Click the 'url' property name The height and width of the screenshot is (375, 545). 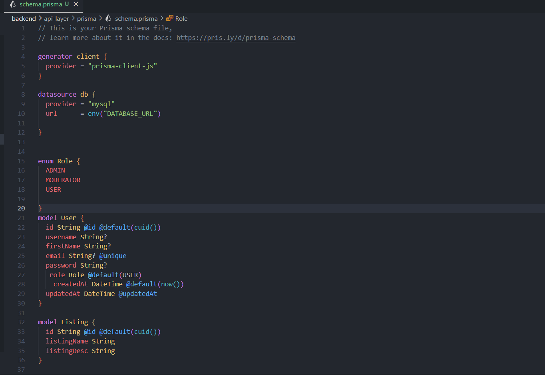pos(52,114)
